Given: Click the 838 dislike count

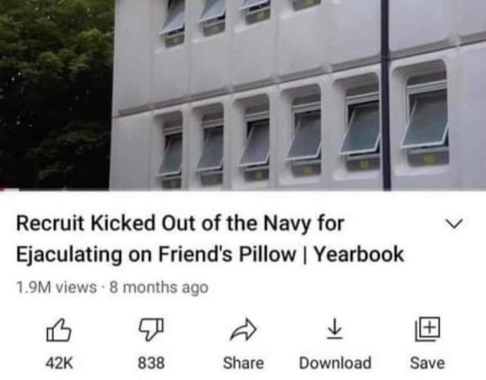Looking at the screenshot, I should (x=151, y=363).
